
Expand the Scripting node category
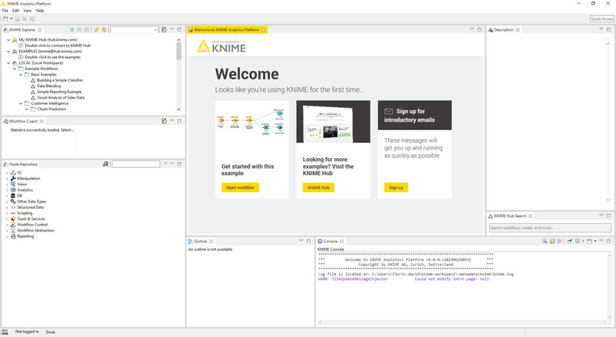7,213
